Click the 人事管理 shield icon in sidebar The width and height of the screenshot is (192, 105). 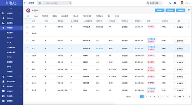click(4, 76)
